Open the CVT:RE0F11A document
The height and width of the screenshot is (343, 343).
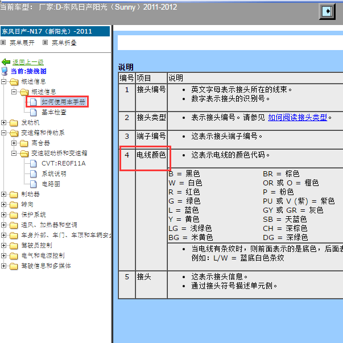[x=64, y=163]
